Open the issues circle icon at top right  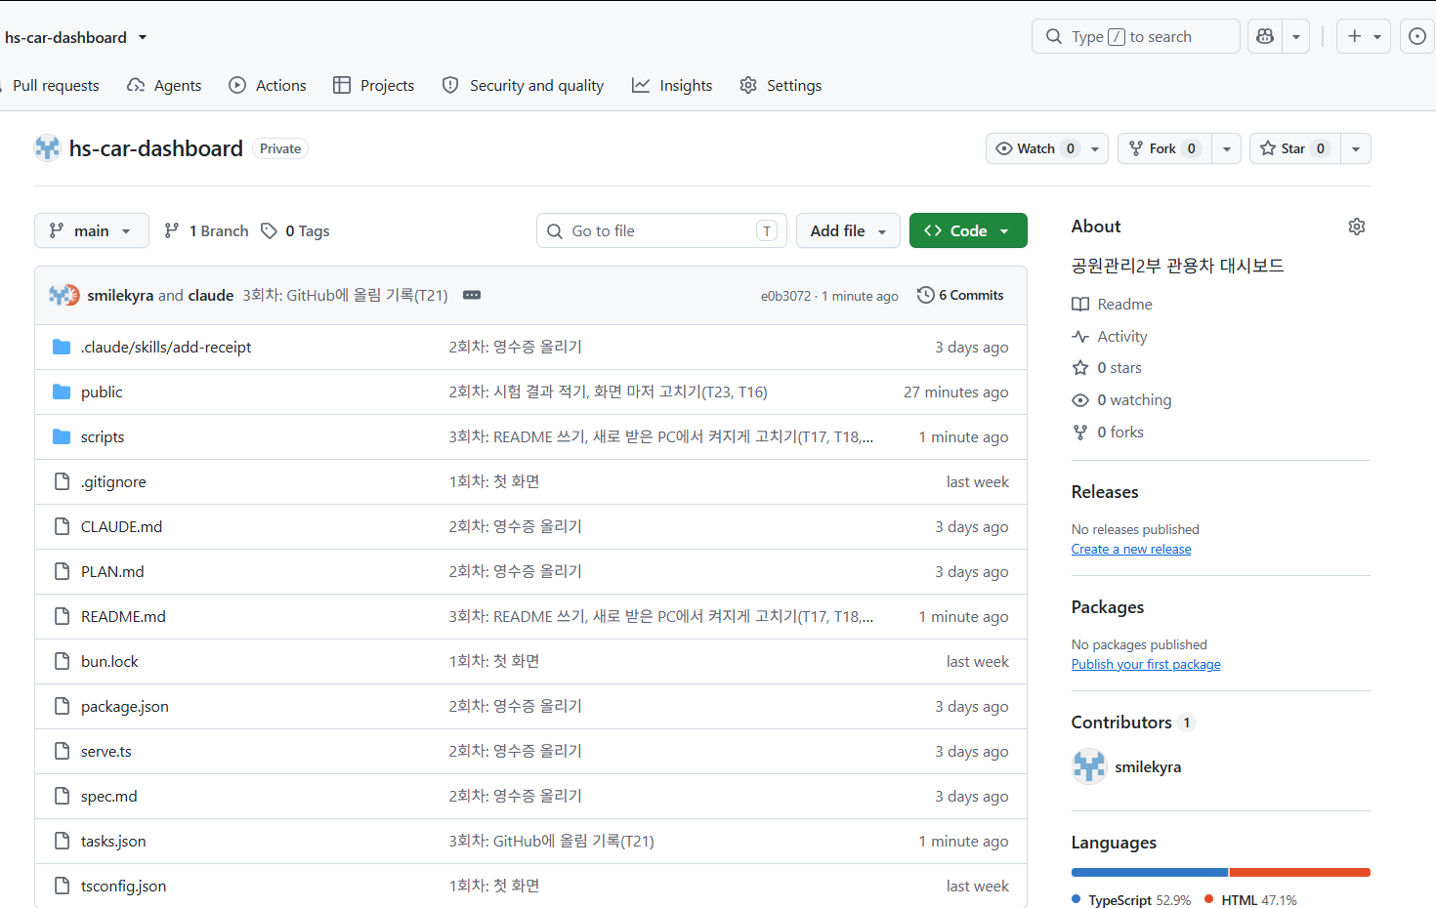(x=1417, y=36)
